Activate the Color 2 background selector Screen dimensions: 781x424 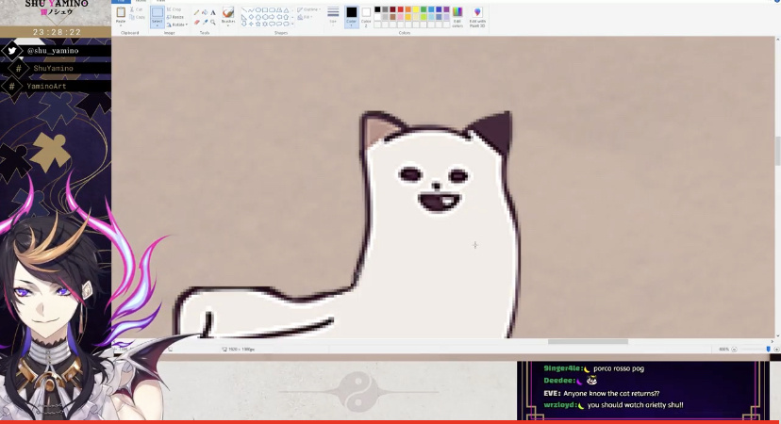(x=366, y=16)
